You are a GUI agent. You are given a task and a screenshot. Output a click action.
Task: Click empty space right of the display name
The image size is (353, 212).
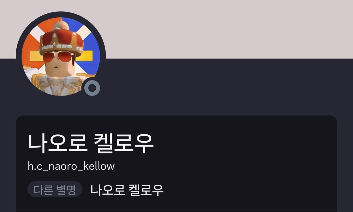tap(245, 144)
